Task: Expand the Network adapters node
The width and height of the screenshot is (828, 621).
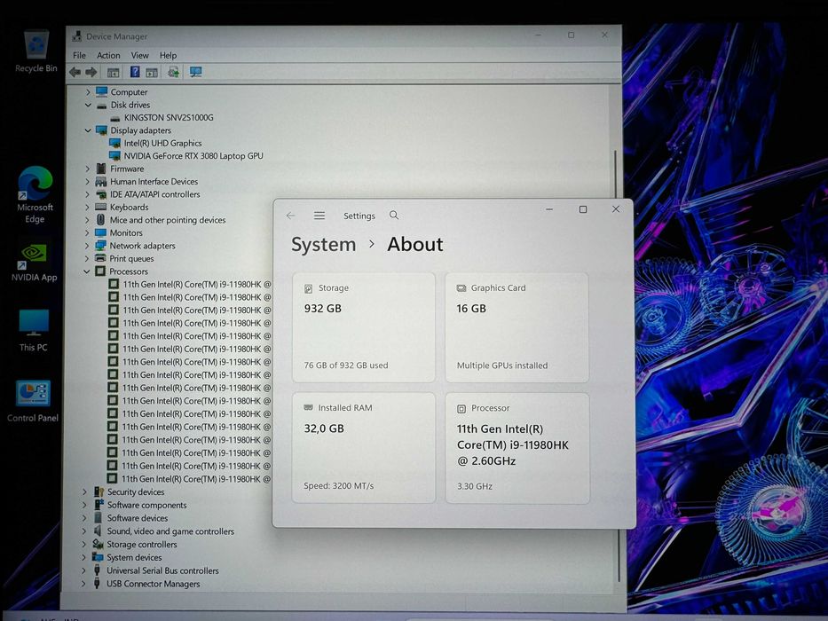Action: pyautogui.click(x=87, y=246)
